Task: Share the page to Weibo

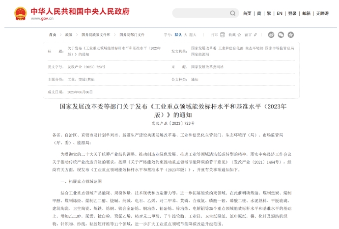Action: pos(271,35)
